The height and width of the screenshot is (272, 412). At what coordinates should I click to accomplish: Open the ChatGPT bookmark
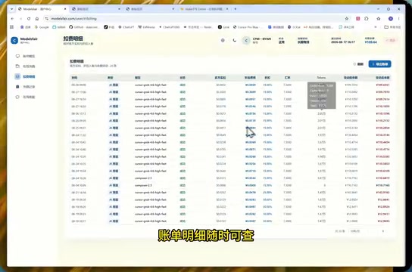(126, 27)
